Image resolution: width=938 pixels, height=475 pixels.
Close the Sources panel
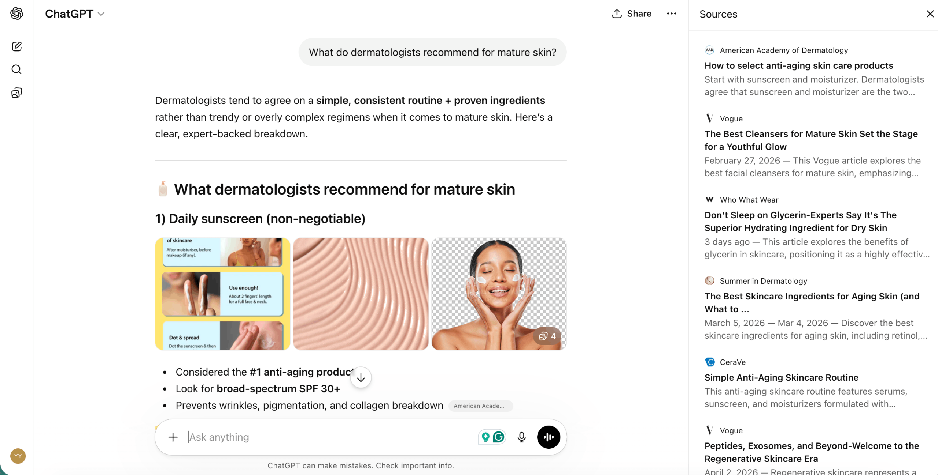[930, 14]
